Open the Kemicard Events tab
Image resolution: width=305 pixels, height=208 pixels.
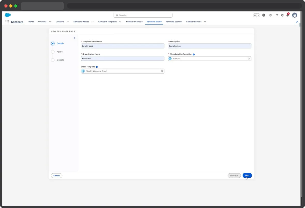[x=194, y=21]
